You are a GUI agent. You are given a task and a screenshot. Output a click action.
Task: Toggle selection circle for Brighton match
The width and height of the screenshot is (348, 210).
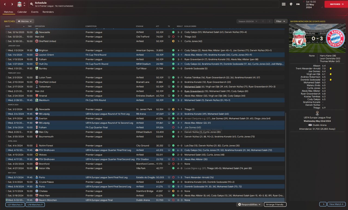(x=7, y=50)
